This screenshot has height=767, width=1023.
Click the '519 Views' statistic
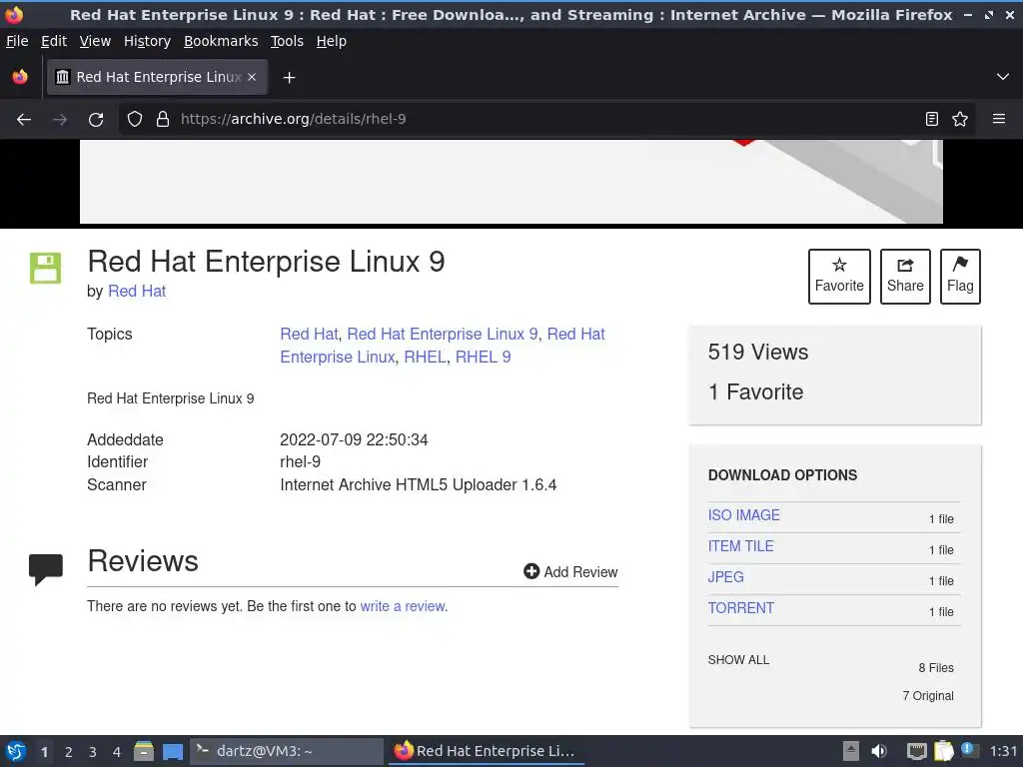click(x=758, y=353)
